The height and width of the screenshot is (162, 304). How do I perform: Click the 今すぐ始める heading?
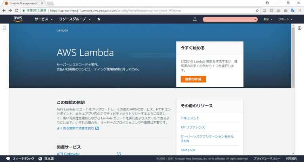pyautogui.click(x=192, y=48)
